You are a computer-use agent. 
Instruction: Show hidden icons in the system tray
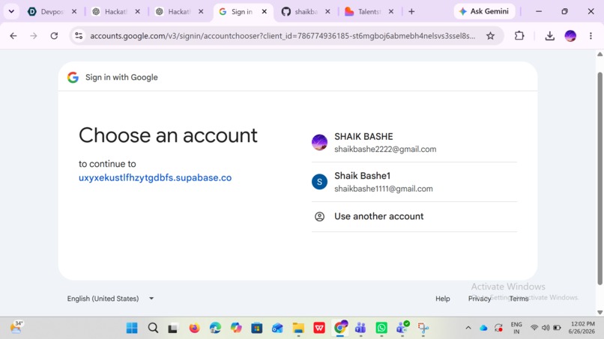click(x=468, y=328)
